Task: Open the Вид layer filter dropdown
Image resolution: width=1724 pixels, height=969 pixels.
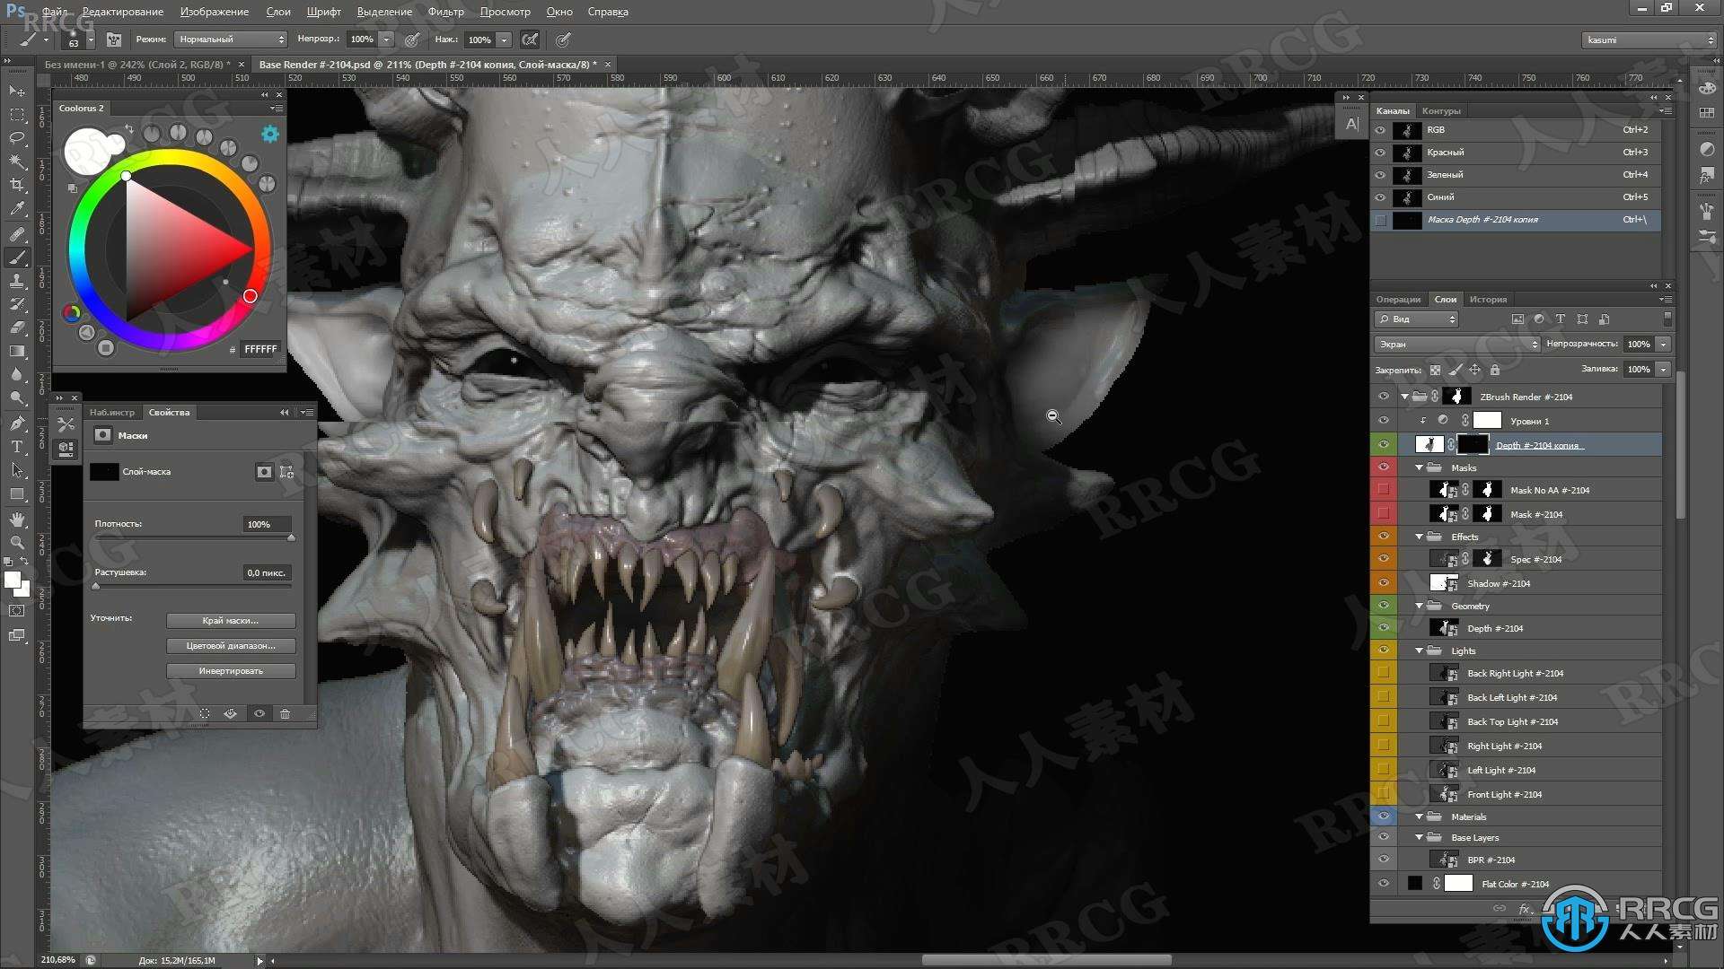Action: click(1416, 319)
